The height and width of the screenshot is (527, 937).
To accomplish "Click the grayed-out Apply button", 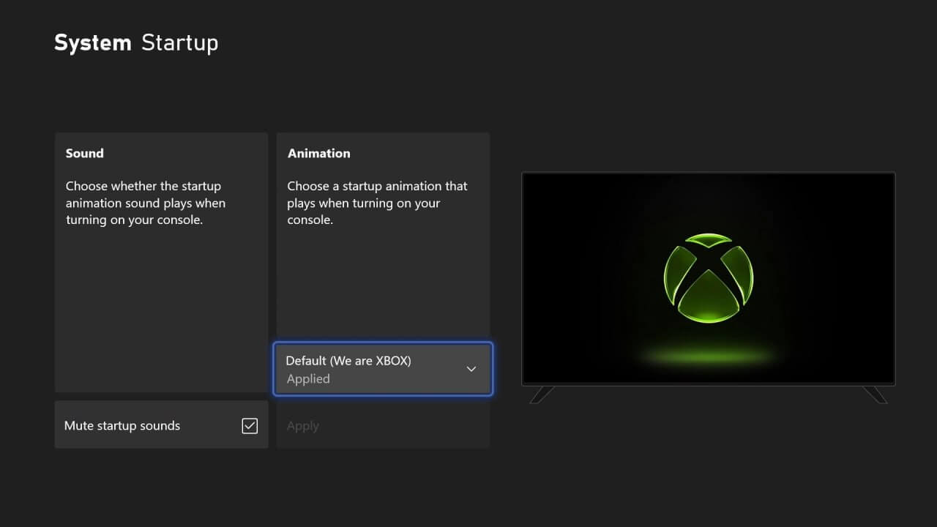I will 383,426.
